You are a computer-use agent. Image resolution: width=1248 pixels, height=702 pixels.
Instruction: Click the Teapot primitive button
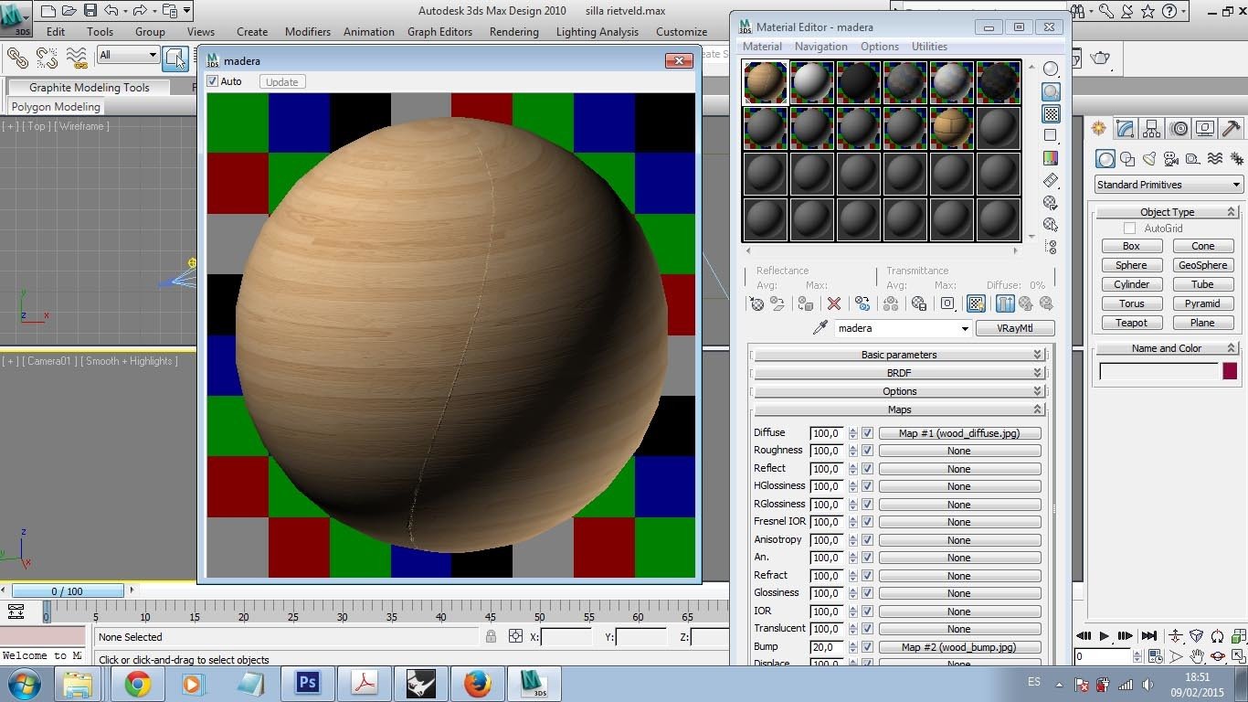[x=1131, y=323]
